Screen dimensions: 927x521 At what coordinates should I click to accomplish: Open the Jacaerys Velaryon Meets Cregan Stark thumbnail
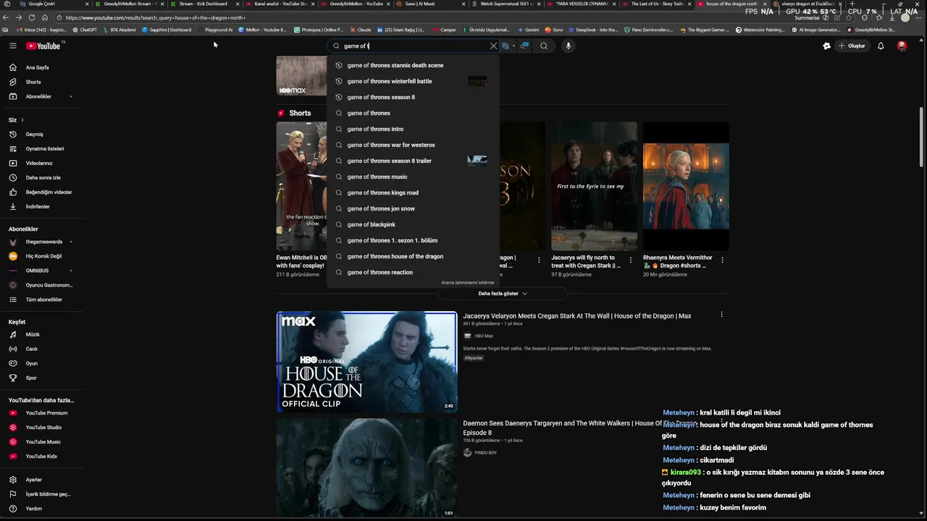[x=366, y=362]
